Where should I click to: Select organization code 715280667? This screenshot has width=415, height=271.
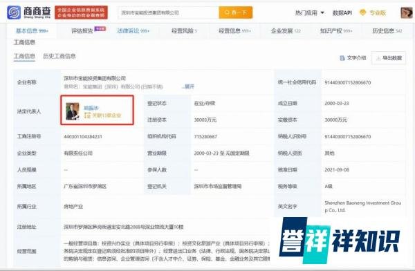(x=205, y=137)
